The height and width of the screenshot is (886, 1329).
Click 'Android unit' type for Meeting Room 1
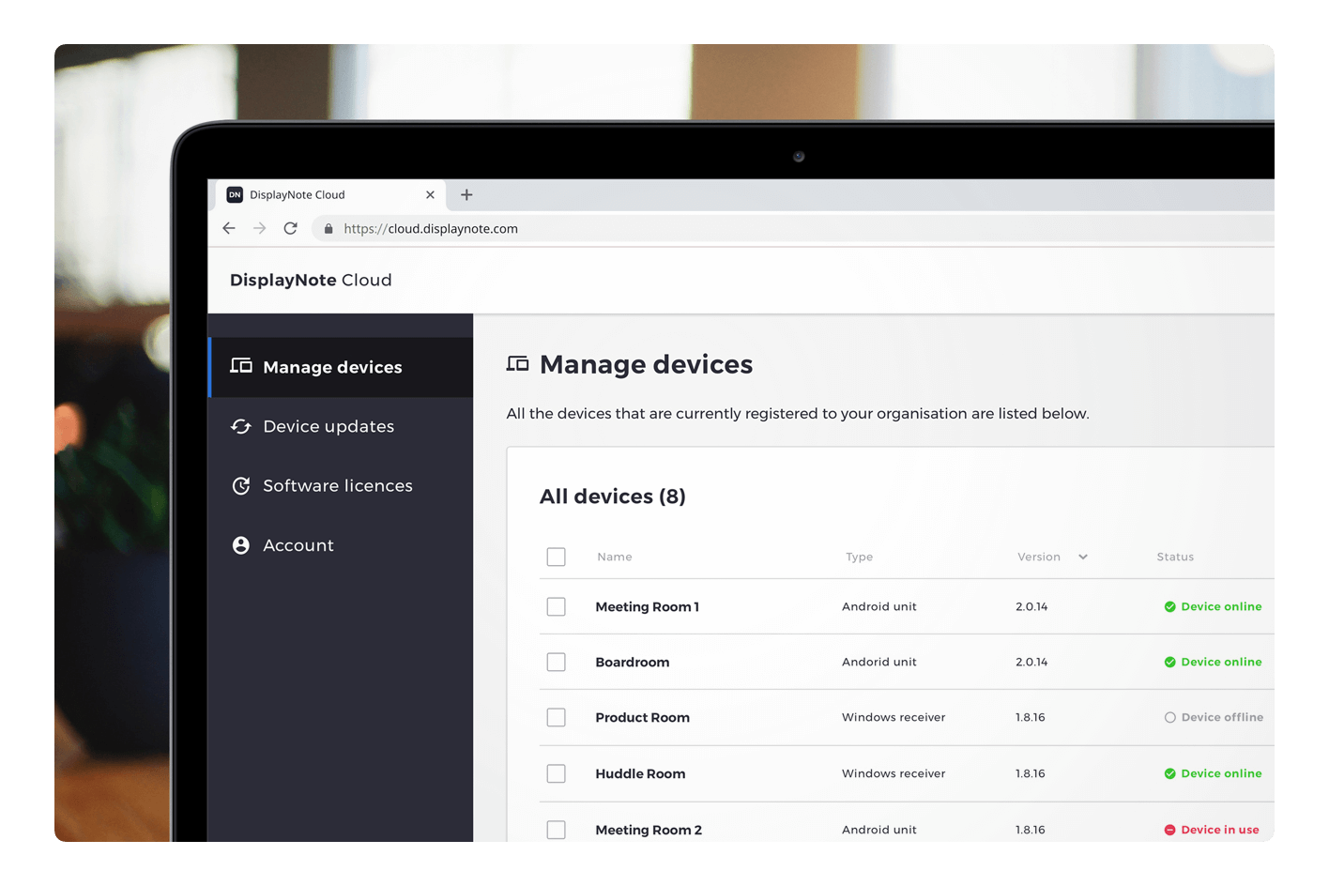click(x=879, y=606)
